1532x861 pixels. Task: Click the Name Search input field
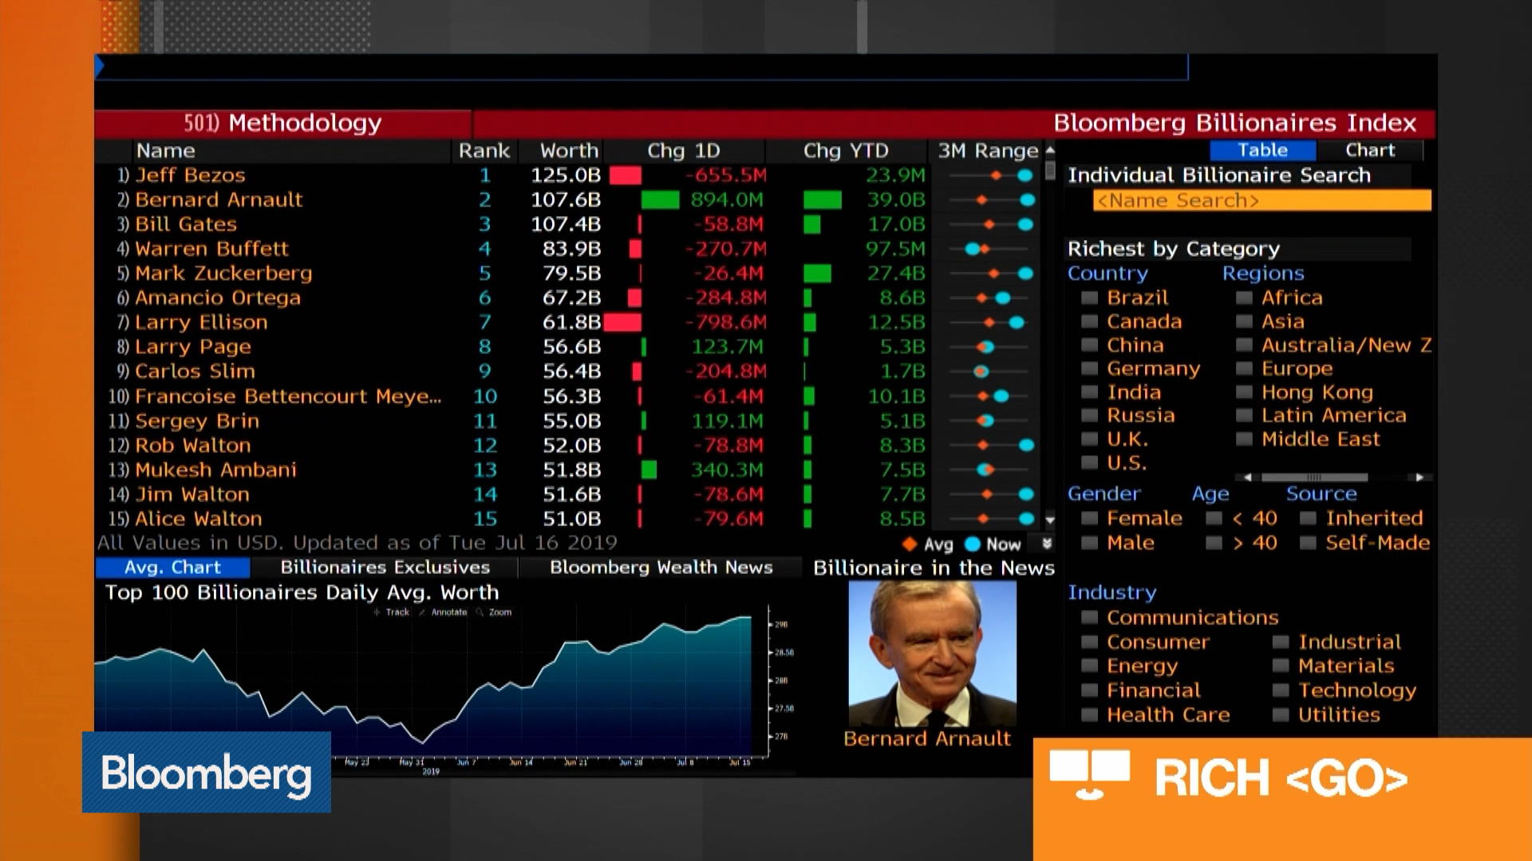point(1262,201)
